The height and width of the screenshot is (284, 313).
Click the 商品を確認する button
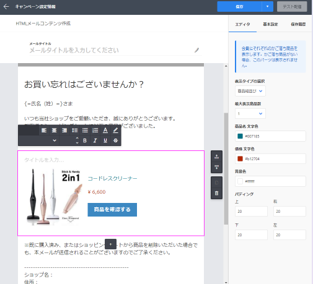coord(112,210)
